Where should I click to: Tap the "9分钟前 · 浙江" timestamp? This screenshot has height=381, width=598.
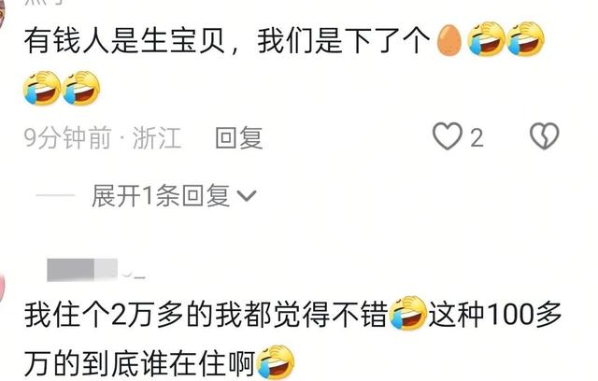coord(103,137)
